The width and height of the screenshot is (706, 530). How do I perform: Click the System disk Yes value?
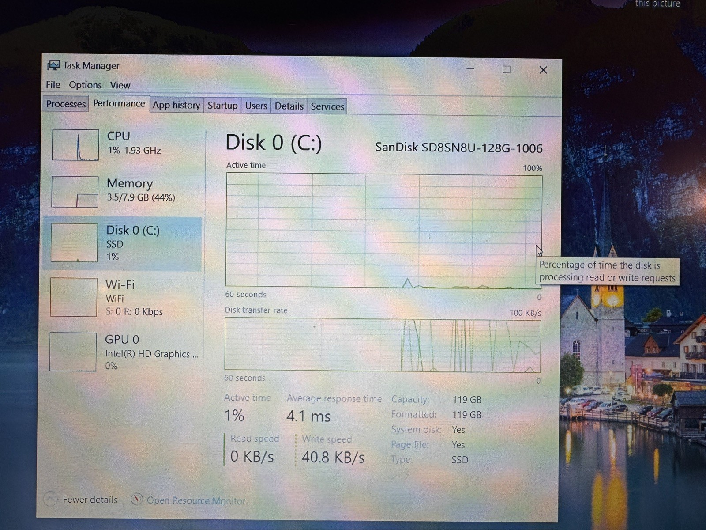coord(458,430)
